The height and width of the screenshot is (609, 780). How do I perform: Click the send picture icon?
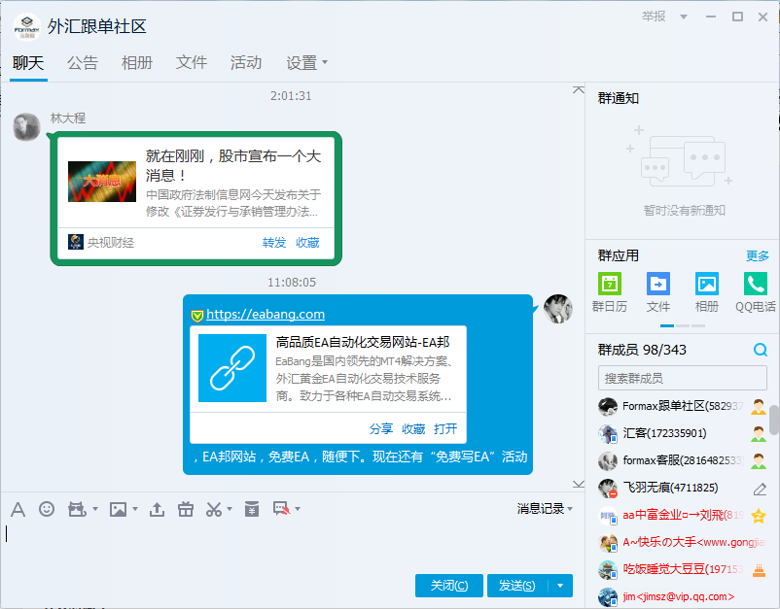click(118, 509)
